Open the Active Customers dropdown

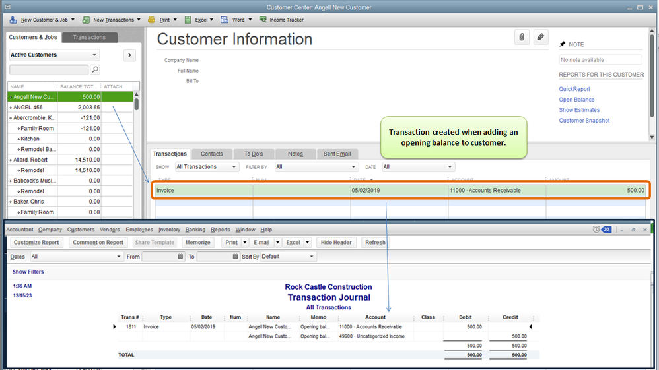click(53, 55)
